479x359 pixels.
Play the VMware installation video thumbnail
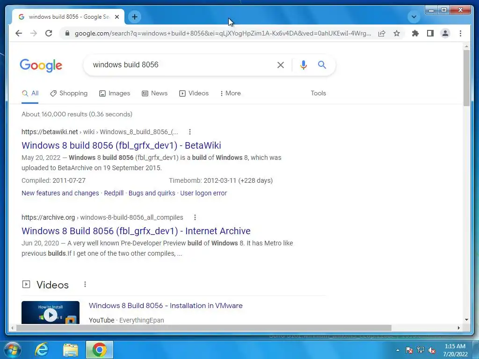51,313
